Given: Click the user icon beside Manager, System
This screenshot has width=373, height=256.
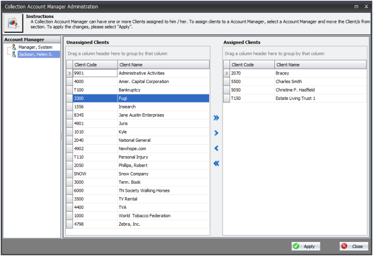Looking at the screenshot, I should click(x=14, y=47).
